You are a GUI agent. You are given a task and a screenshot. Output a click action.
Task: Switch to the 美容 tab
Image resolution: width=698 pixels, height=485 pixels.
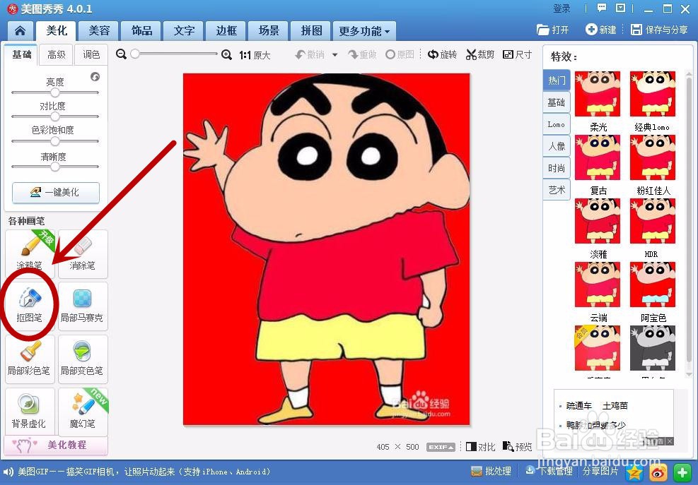(x=99, y=30)
